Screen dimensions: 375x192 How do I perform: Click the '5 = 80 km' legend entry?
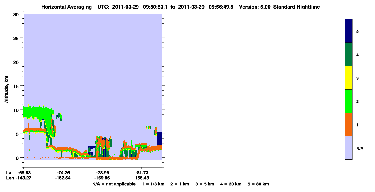coord(258,184)
